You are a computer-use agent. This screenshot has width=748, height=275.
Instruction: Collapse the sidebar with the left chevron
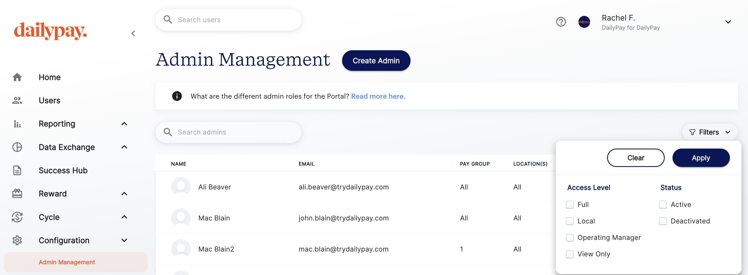(x=133, y=33)
